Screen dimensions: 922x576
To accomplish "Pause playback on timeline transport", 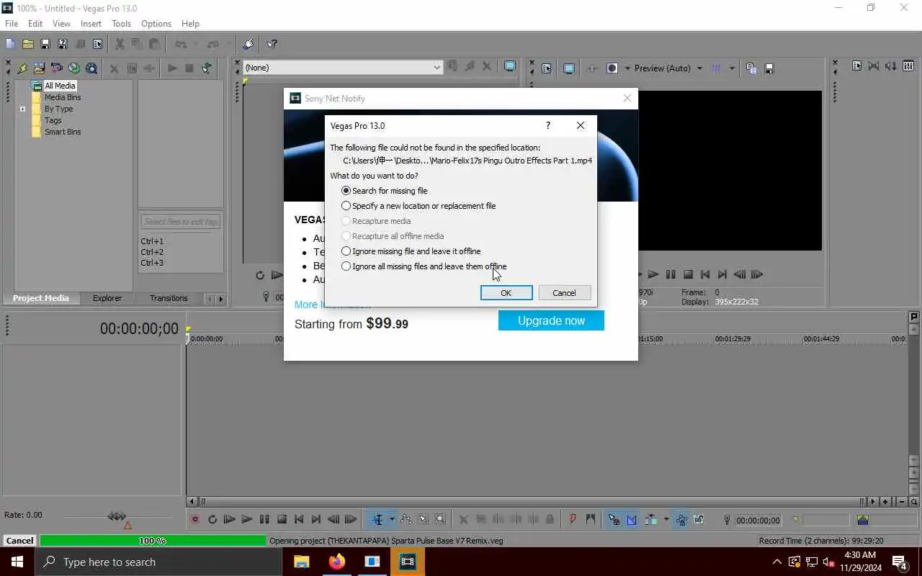I will click(x=264, y=519).
